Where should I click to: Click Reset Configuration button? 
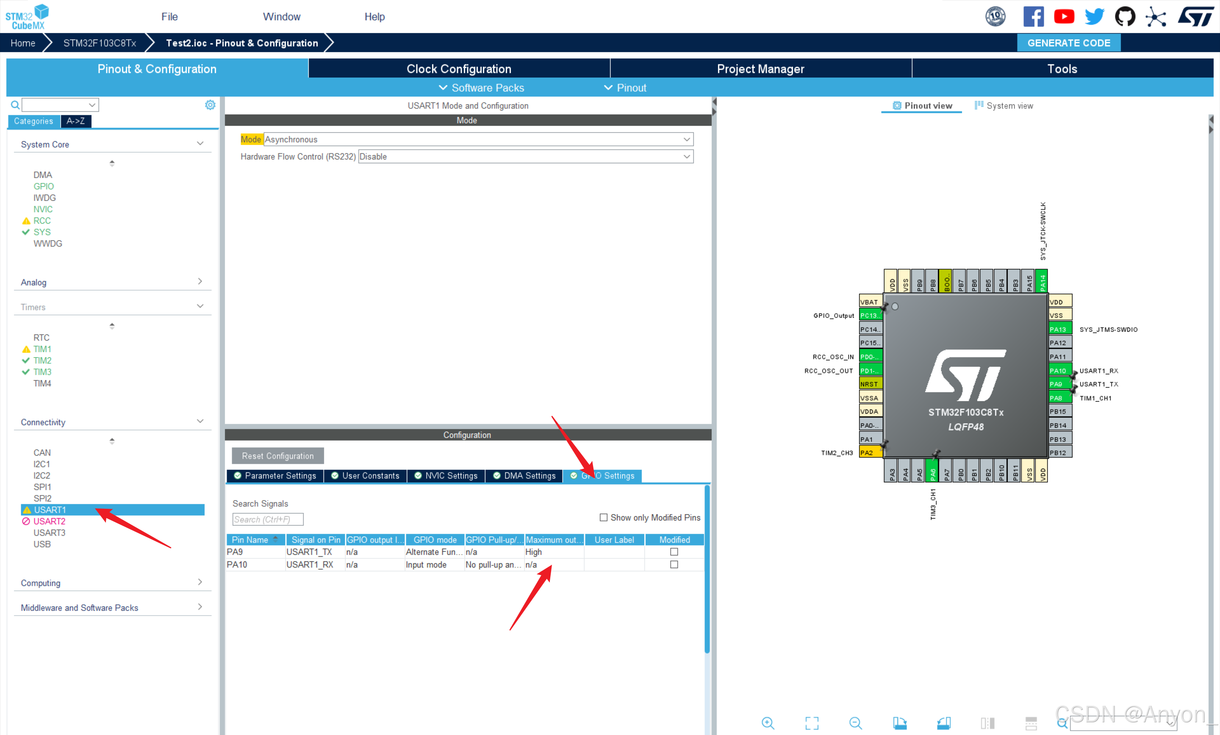[x=277, y=456]
